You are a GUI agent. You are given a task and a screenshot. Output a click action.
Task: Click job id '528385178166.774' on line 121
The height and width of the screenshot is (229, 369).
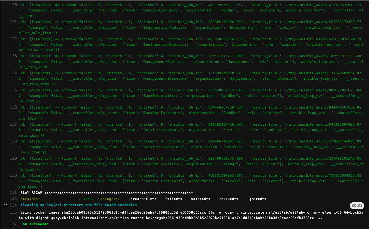pos(225,22)
